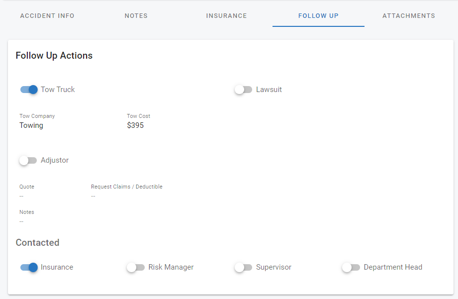The width and height of the screenshot is (458, 299).
Task: Click the Follow Up Actions heading
Action: [54, 56]
